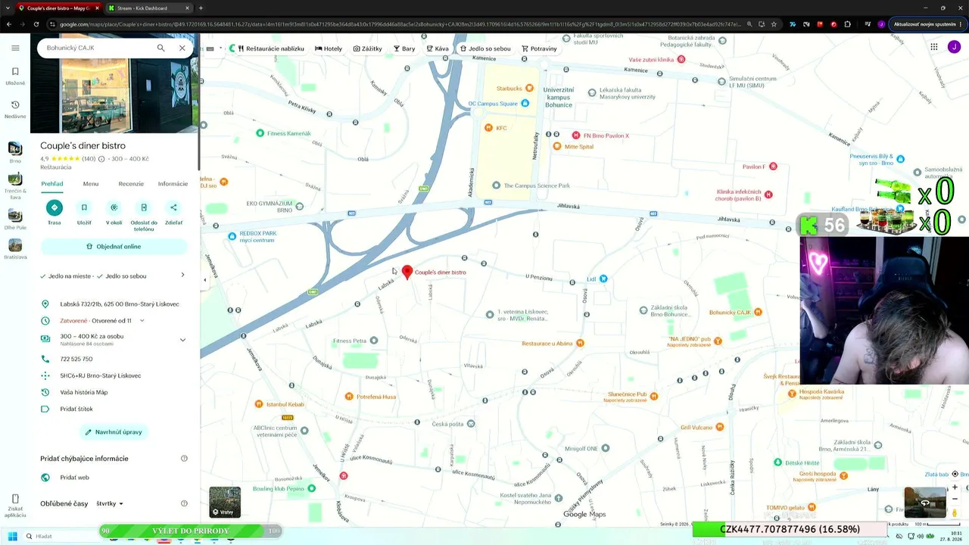Collapse the side panel with the arrow
This screenshot has width=969, height=545.
tap(204, 279)
